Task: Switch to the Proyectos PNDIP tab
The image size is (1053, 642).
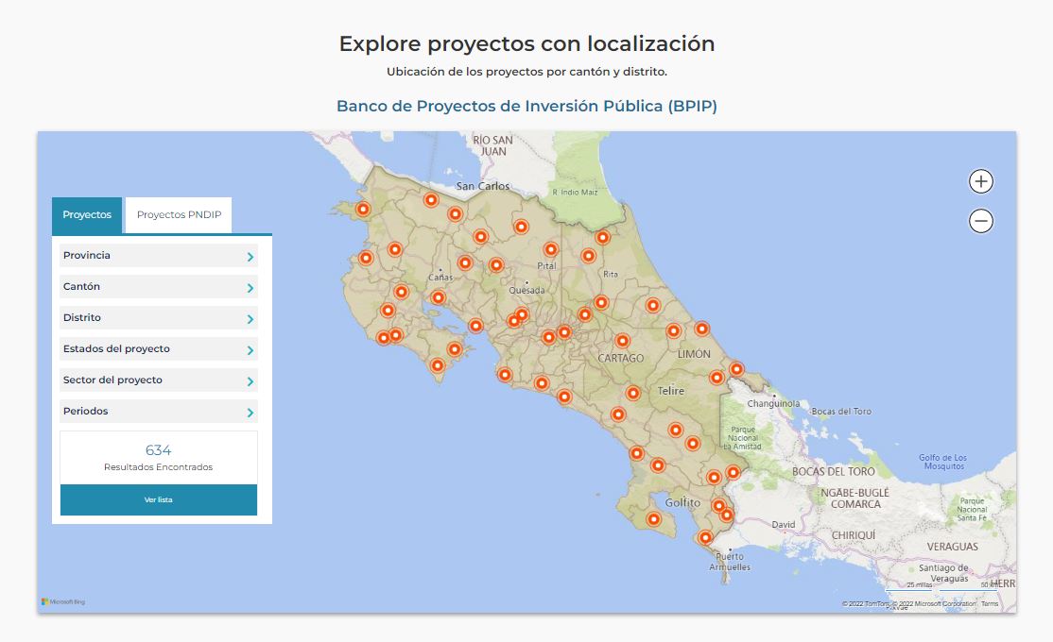Action: tap(178, 214)
